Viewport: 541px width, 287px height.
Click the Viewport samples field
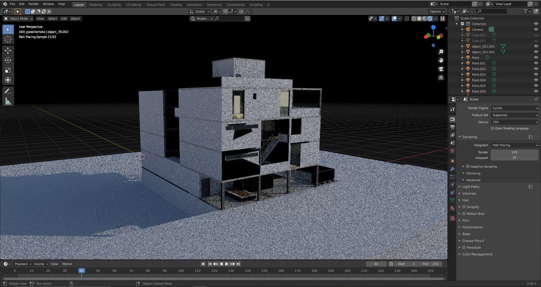[515, 158]
